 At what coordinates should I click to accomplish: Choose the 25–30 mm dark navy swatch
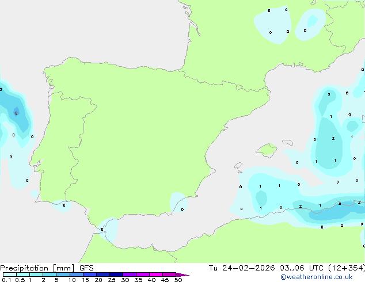[116, 275]
